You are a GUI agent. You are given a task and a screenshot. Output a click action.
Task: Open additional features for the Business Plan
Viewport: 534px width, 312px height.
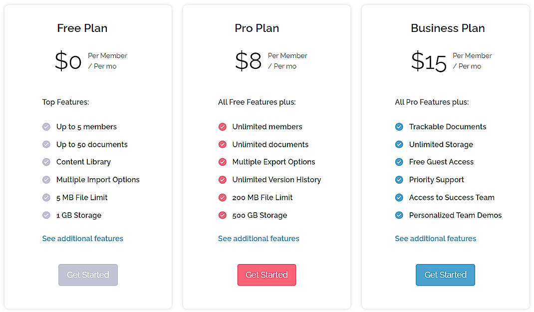pos(435,239)
